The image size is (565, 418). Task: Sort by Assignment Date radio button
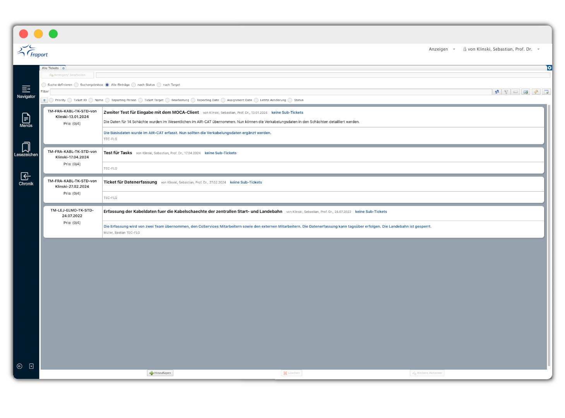click(223, 100)
